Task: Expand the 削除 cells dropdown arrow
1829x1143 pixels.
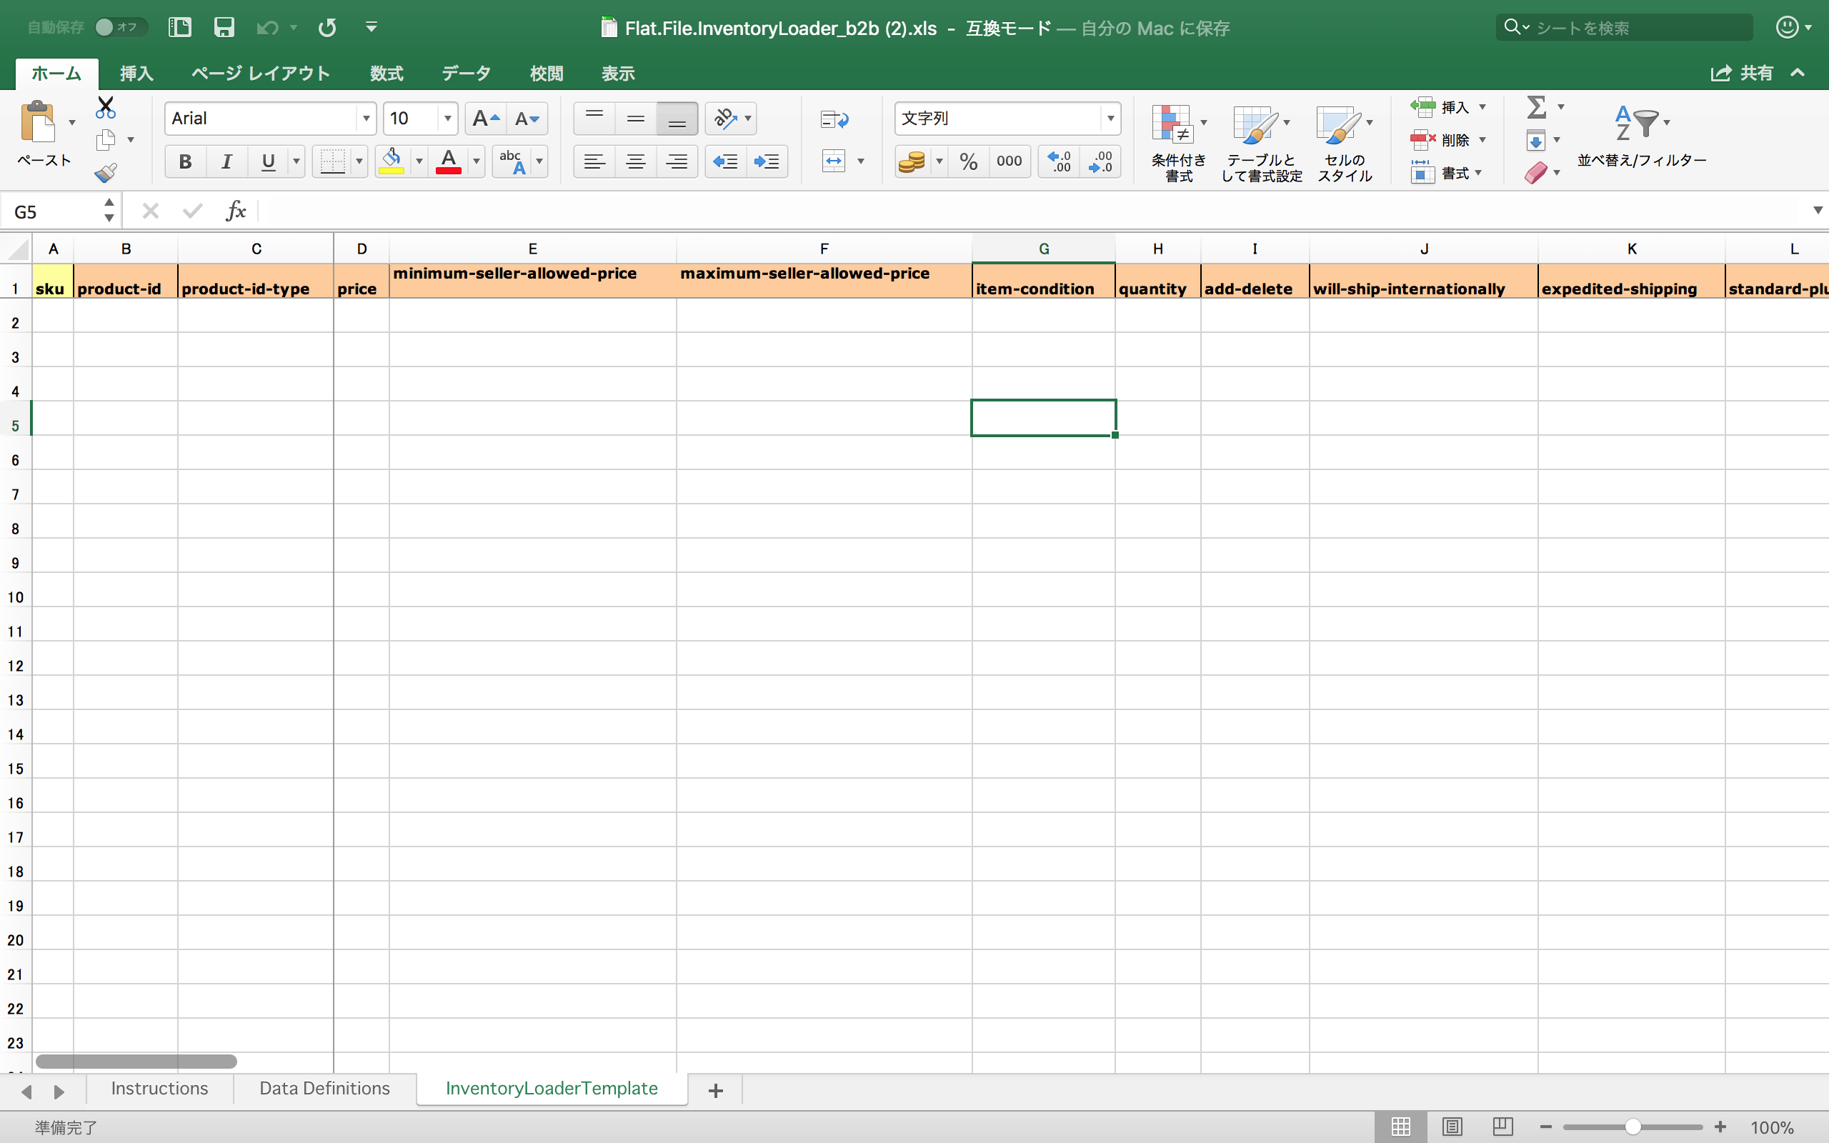Action: pyautogui.click(x=1482, y=140)
